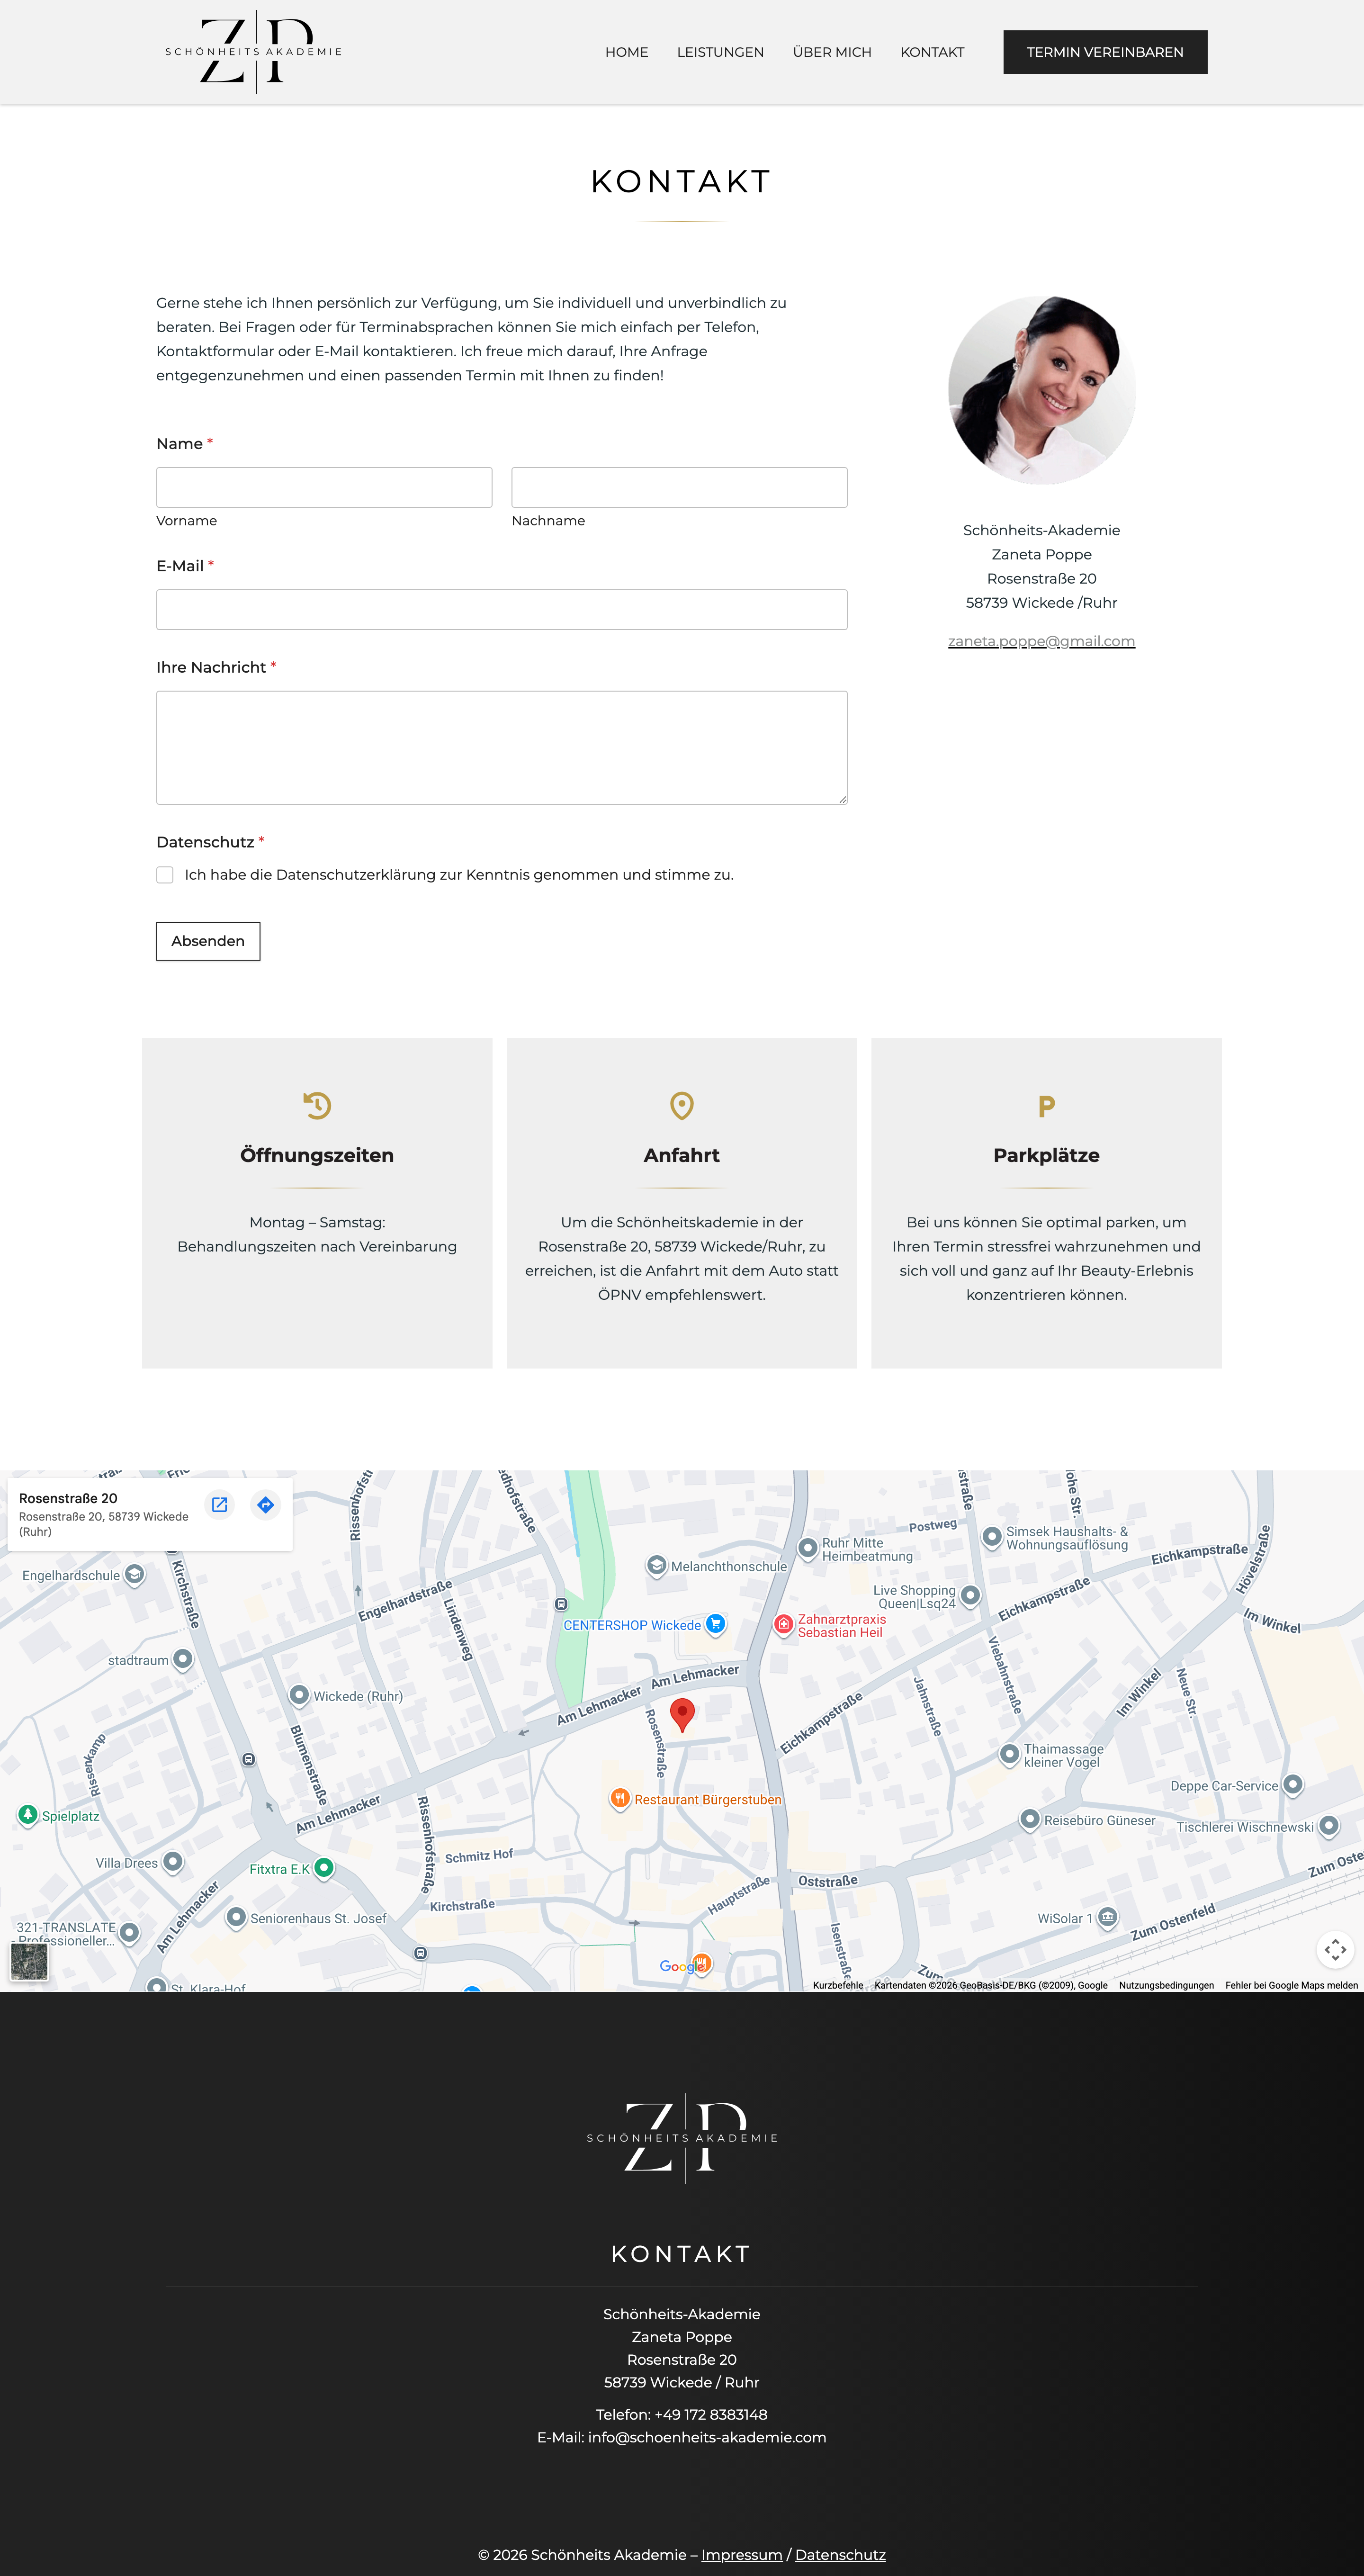
Task: Select the Engelhardschule marker on map
Action: pyautogui.click(x=134, y=1574)
